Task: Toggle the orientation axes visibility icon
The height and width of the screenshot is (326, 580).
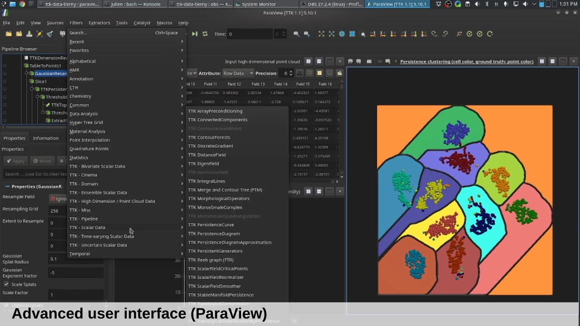Action: 459,34
